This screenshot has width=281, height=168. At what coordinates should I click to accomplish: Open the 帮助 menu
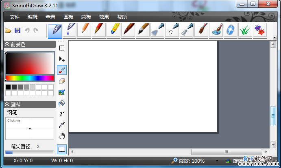[x=122, y=17]
